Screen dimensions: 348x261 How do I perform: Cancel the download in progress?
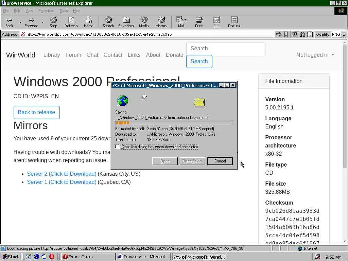coord(220,161)
